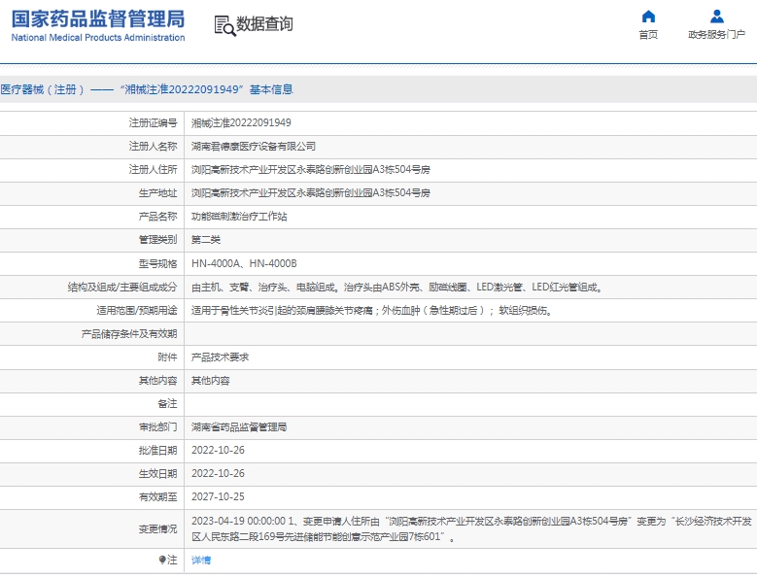The width and height of the screenshot is (757, 578).
Task: Click the 变更情况 change description text
Action: coord(471,529)
